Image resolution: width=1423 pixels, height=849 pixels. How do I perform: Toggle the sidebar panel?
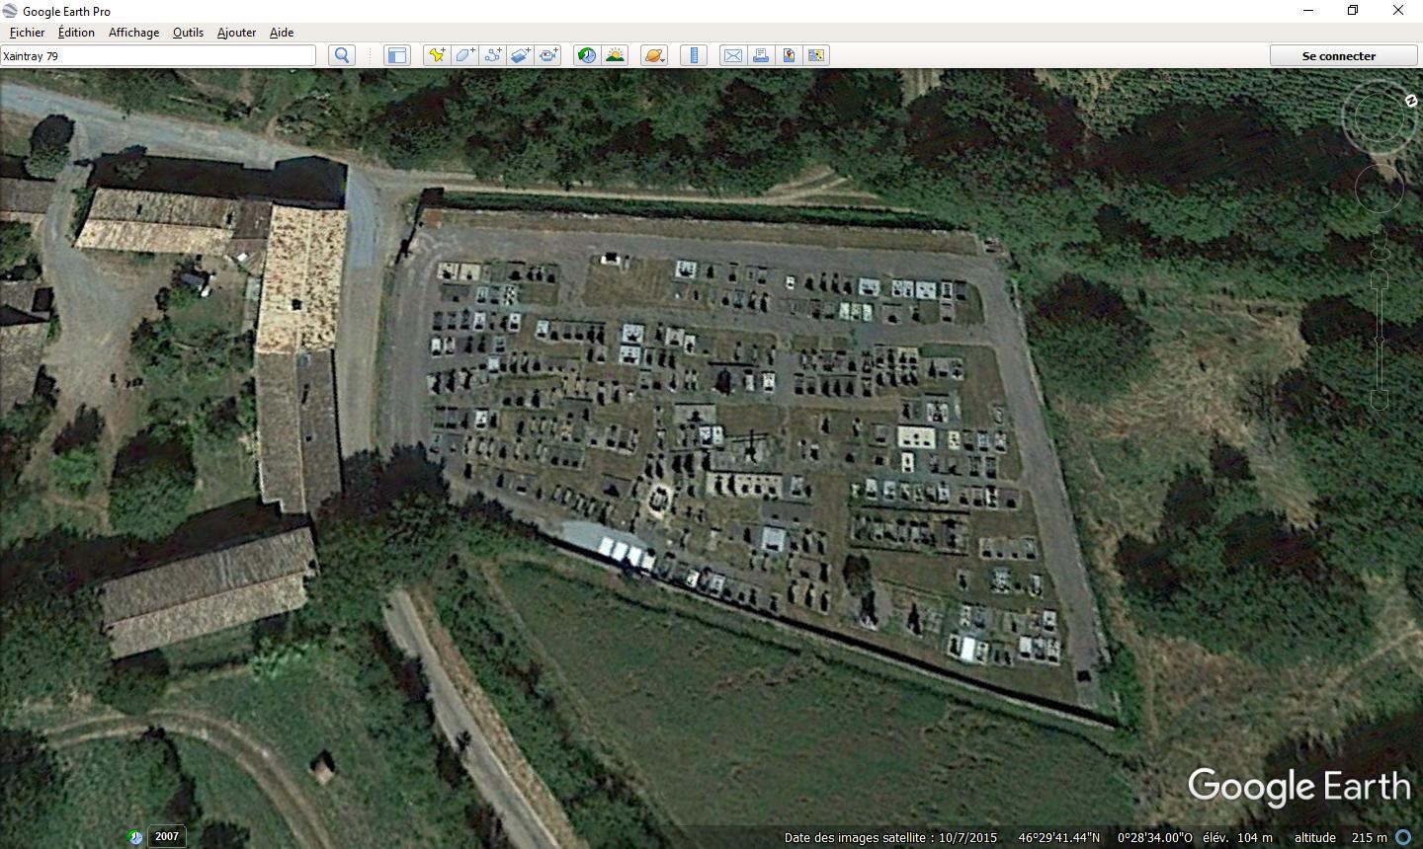(x=397, y=55)
